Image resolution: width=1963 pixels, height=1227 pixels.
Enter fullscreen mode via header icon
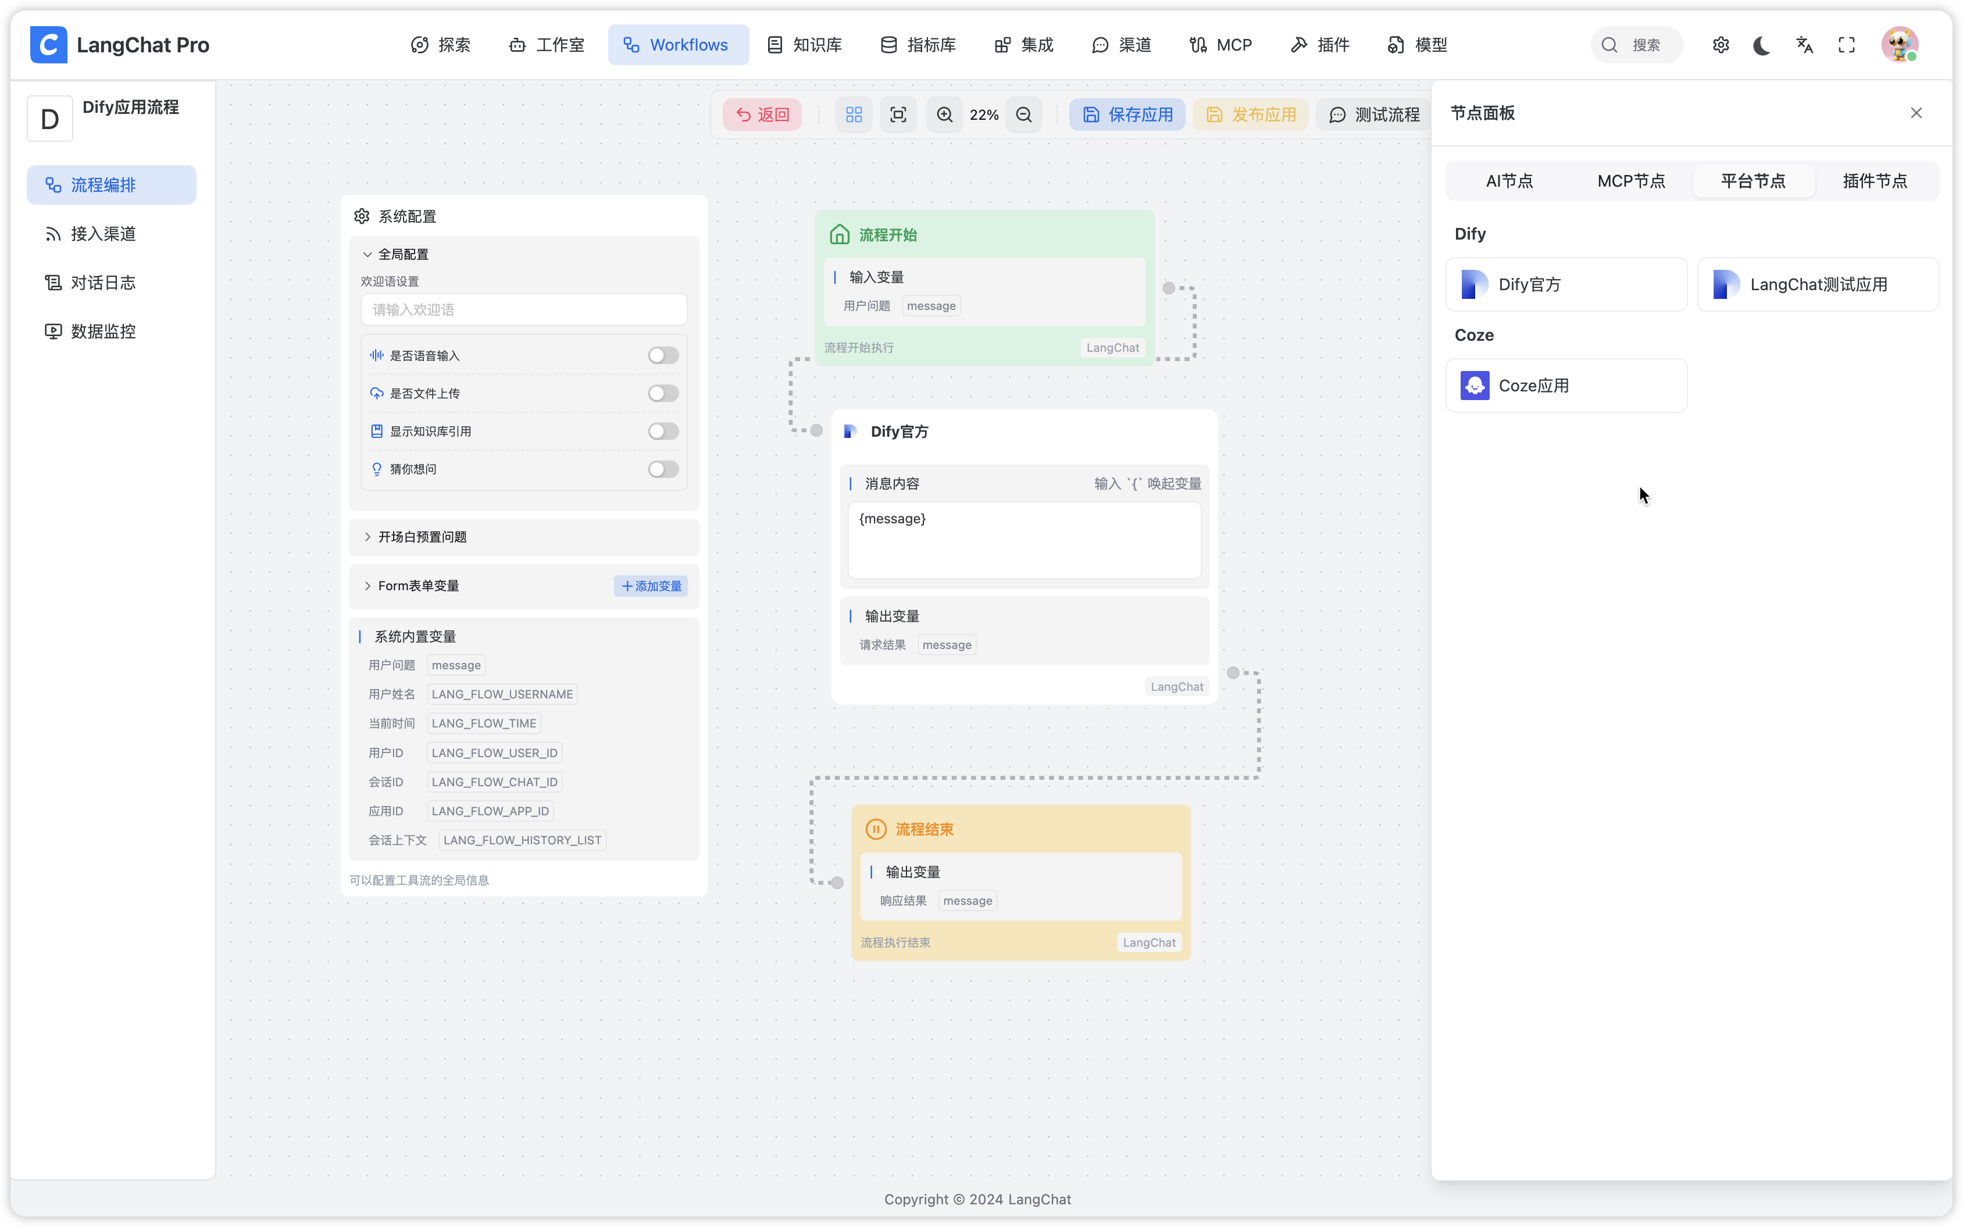1847,45
